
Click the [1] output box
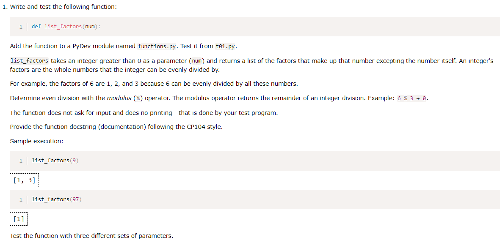click(19, 219)
